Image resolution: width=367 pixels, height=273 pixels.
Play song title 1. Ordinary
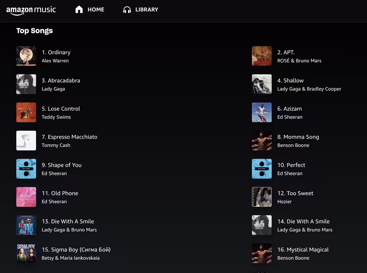[56, 52]
